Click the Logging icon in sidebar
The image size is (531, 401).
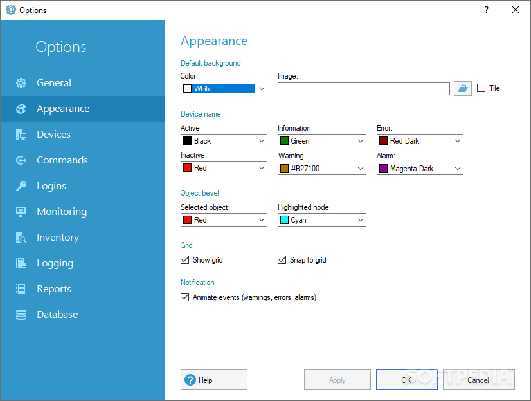[21, 263]
